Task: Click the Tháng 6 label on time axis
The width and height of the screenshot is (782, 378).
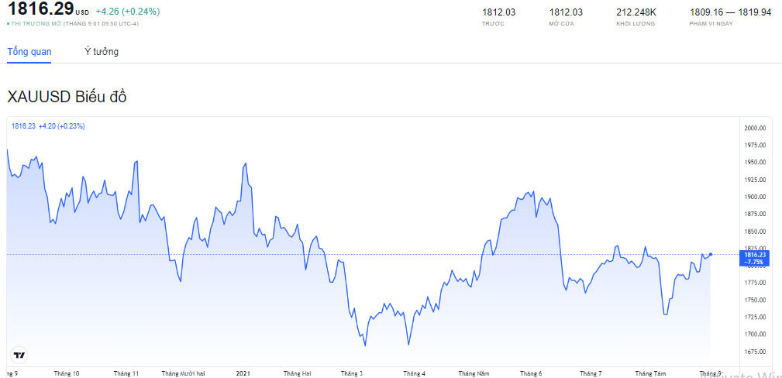Action: [531, 373]
